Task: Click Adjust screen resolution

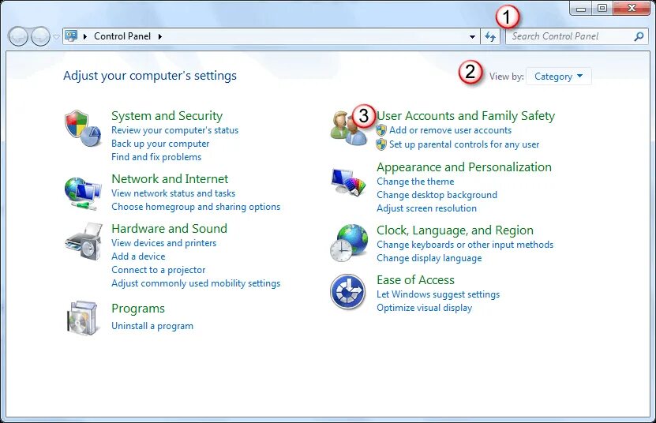Action: coord(426,208)
